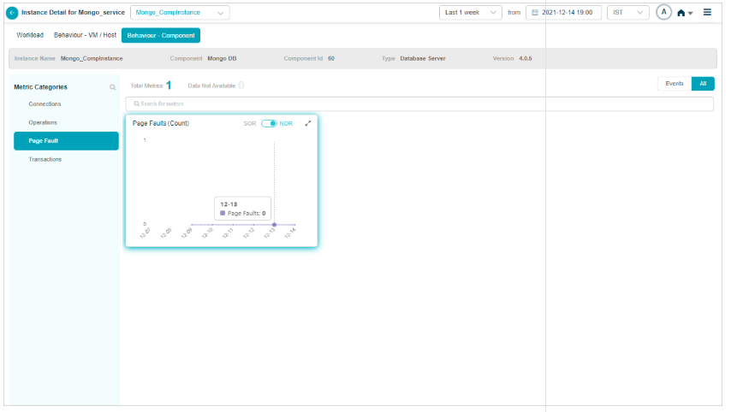Screen dimensions: 731x412
Task: Expand the Page Faults chart to fullscreen
Action: tap(308, 123)
